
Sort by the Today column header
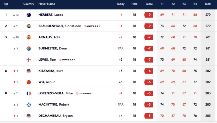point(121,4)
